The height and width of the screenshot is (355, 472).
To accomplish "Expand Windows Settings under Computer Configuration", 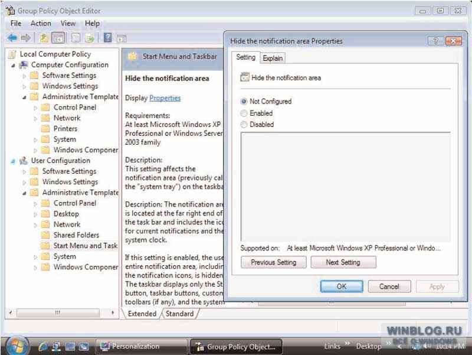I will [24, 86].
